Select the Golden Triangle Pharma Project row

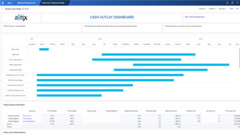[x=15, y=96]
